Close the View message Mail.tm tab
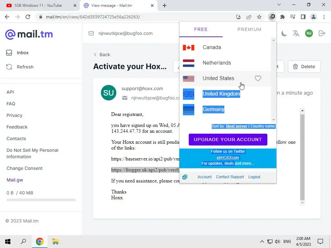Viewport: 331px width, 248px height. [x=152, y=5]
